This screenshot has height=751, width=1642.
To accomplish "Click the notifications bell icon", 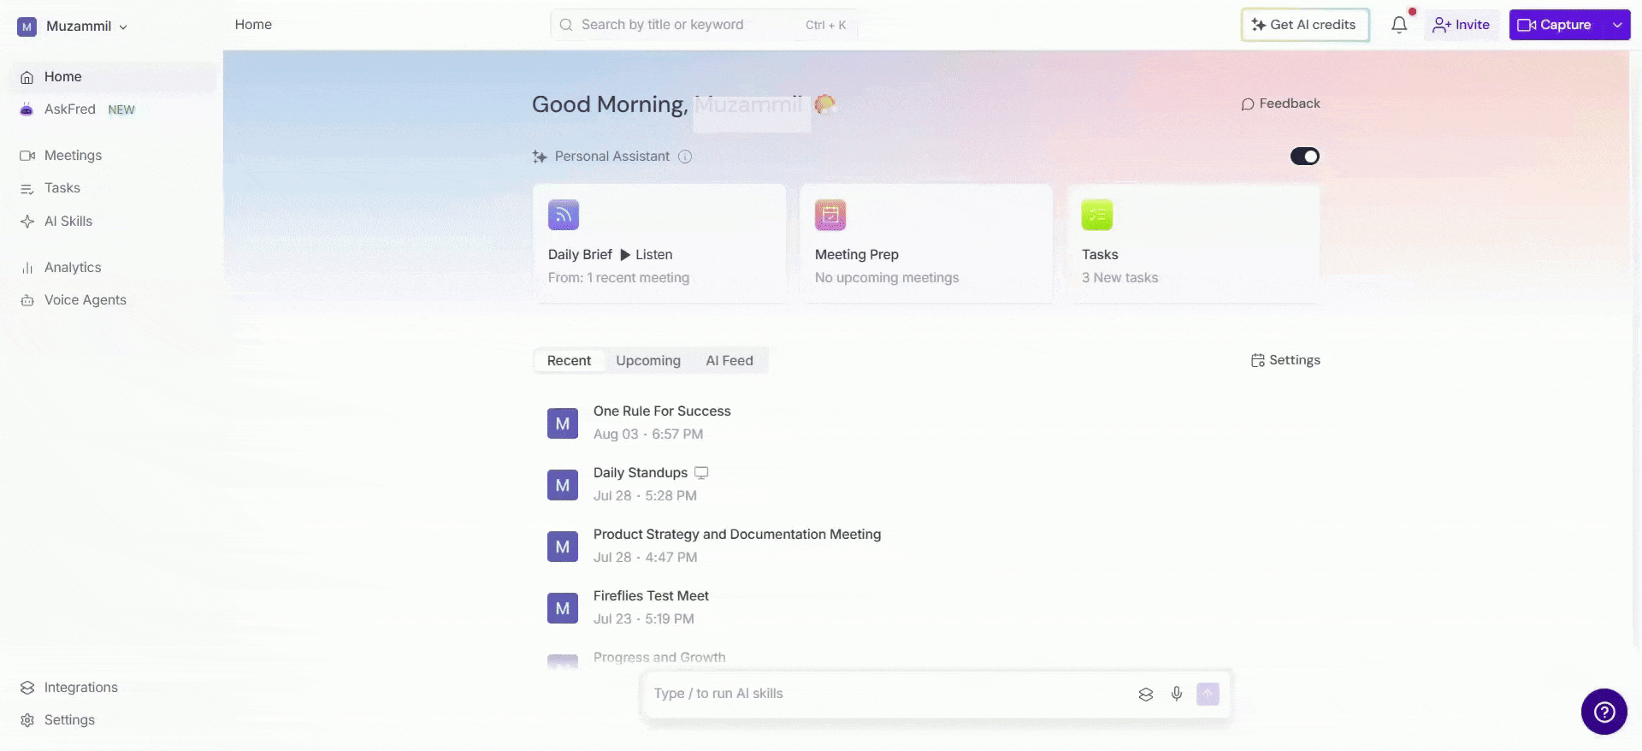I will coord(1399,25).
